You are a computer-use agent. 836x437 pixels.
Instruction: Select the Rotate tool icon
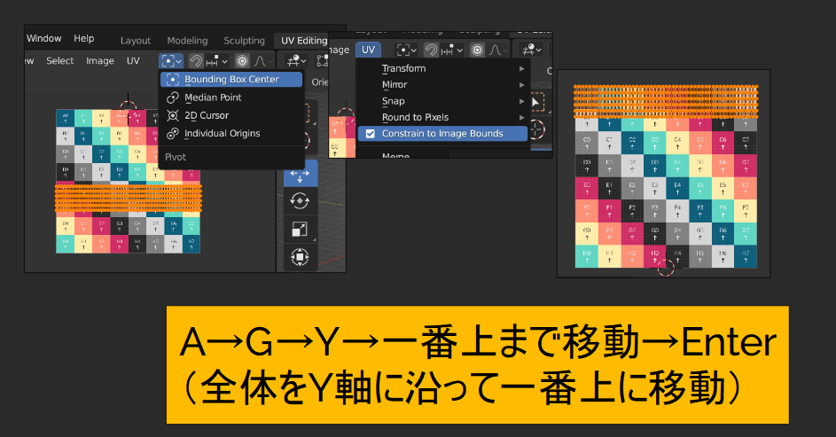point(301,201)
